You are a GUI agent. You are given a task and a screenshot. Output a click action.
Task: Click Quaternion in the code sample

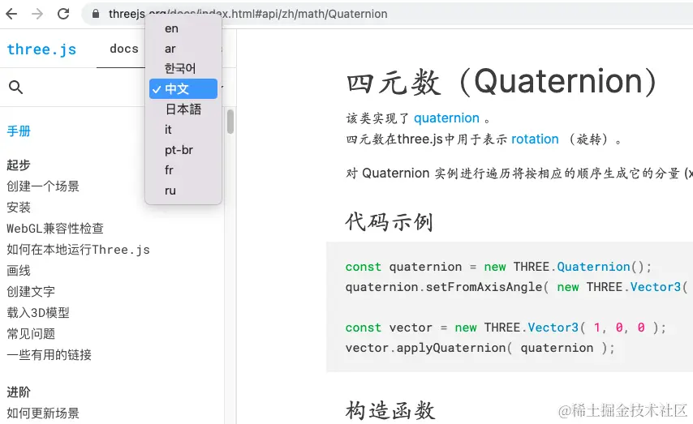(593, 267)
